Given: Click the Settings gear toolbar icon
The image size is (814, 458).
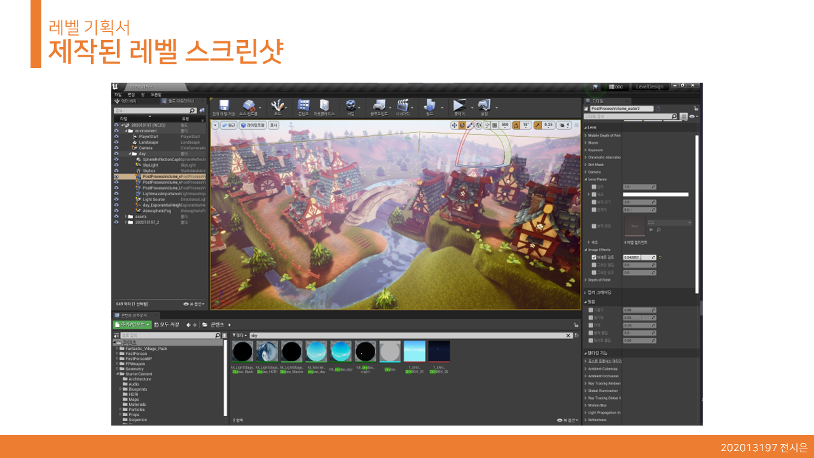Looking at the screenshot, I should tap(350, 105).
